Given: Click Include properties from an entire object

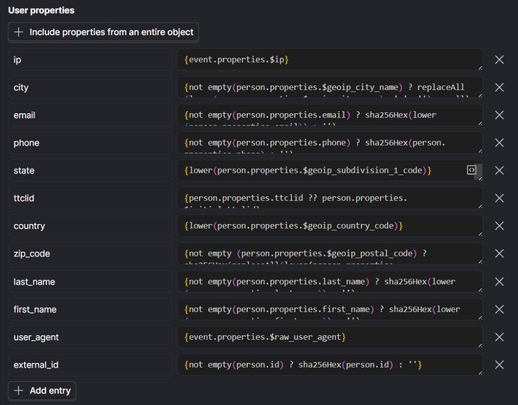Looking at the screenshot, I should (104, 32).
